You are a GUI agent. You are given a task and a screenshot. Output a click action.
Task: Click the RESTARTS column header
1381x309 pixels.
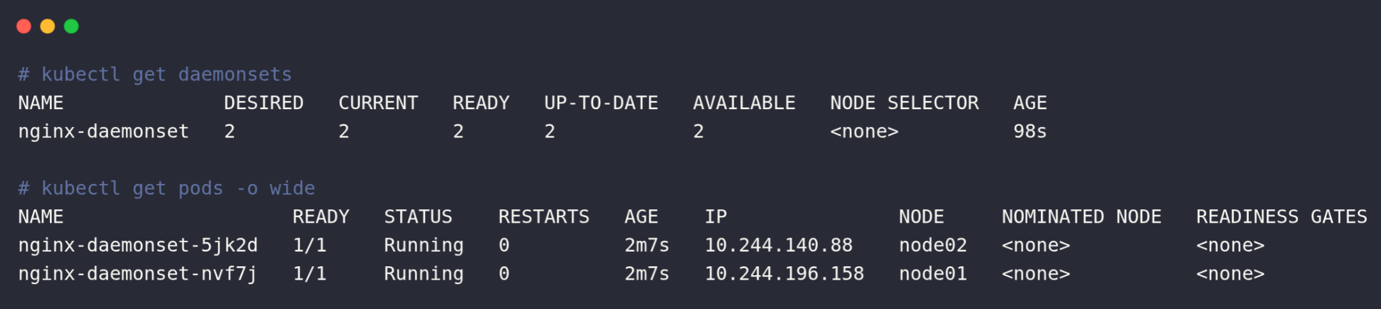(x=544, y=217)
